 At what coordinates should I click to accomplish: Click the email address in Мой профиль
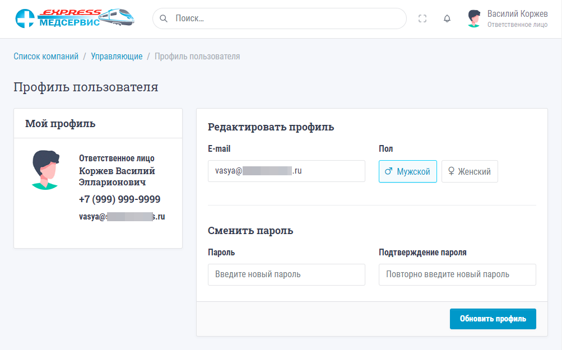(x=122, y=216)
